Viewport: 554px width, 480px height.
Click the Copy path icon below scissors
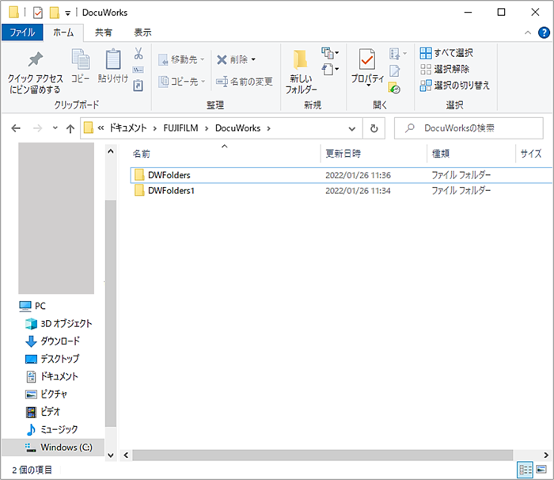[x=138, y=70]
